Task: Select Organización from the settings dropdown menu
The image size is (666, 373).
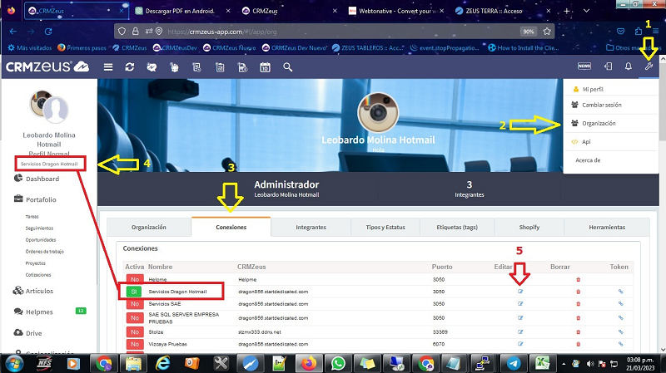Action: (599, 123)
